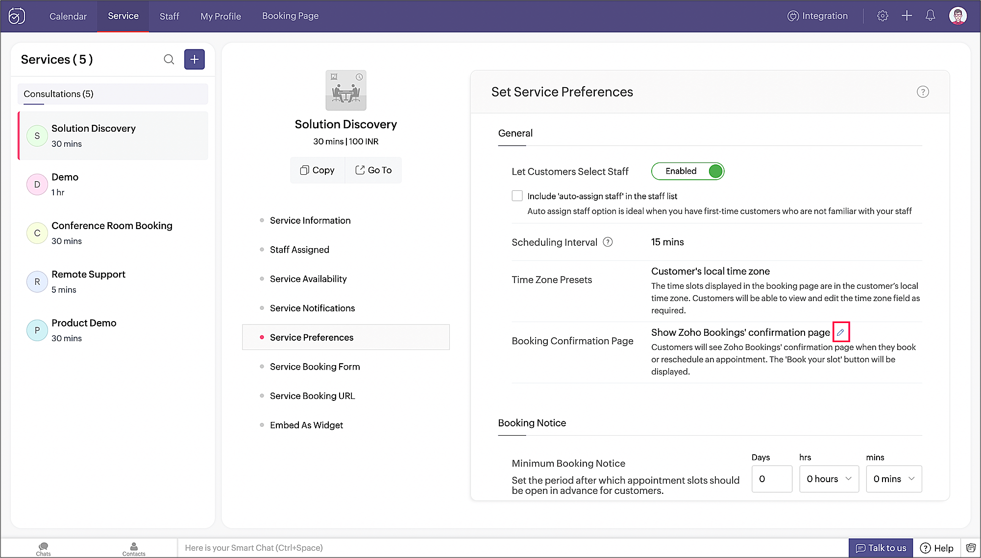
Task: Expand the 0 hours dropdown
Action: (x=829, y=479)
